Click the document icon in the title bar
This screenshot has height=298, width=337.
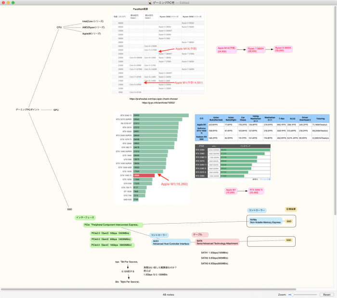tap(149, 3)
